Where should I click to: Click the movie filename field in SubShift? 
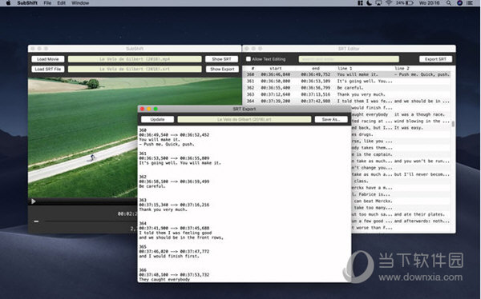(x=135, y=59)
